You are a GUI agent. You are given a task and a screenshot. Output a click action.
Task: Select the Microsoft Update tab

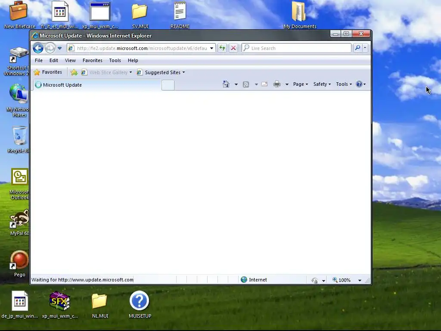coord(97,85)
